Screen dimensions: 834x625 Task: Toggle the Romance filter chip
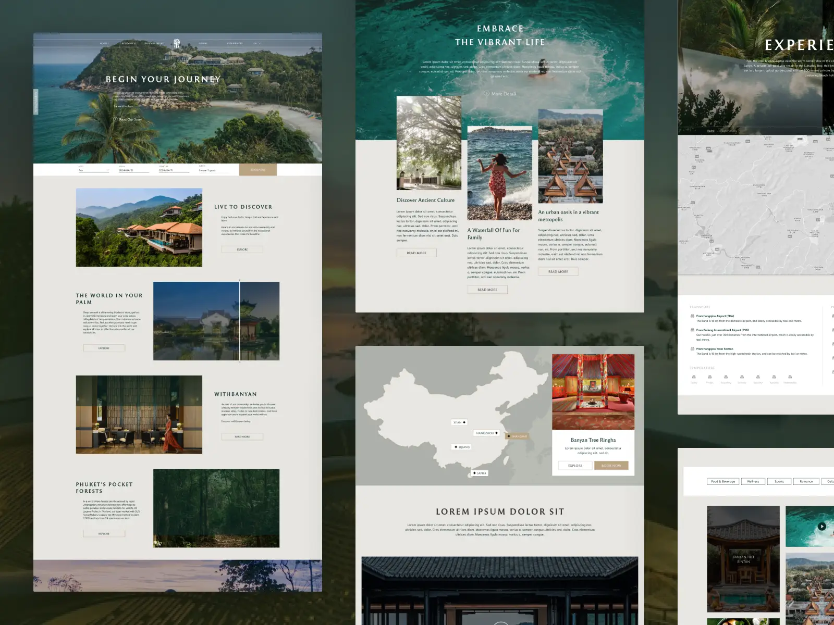click(806, 481)
